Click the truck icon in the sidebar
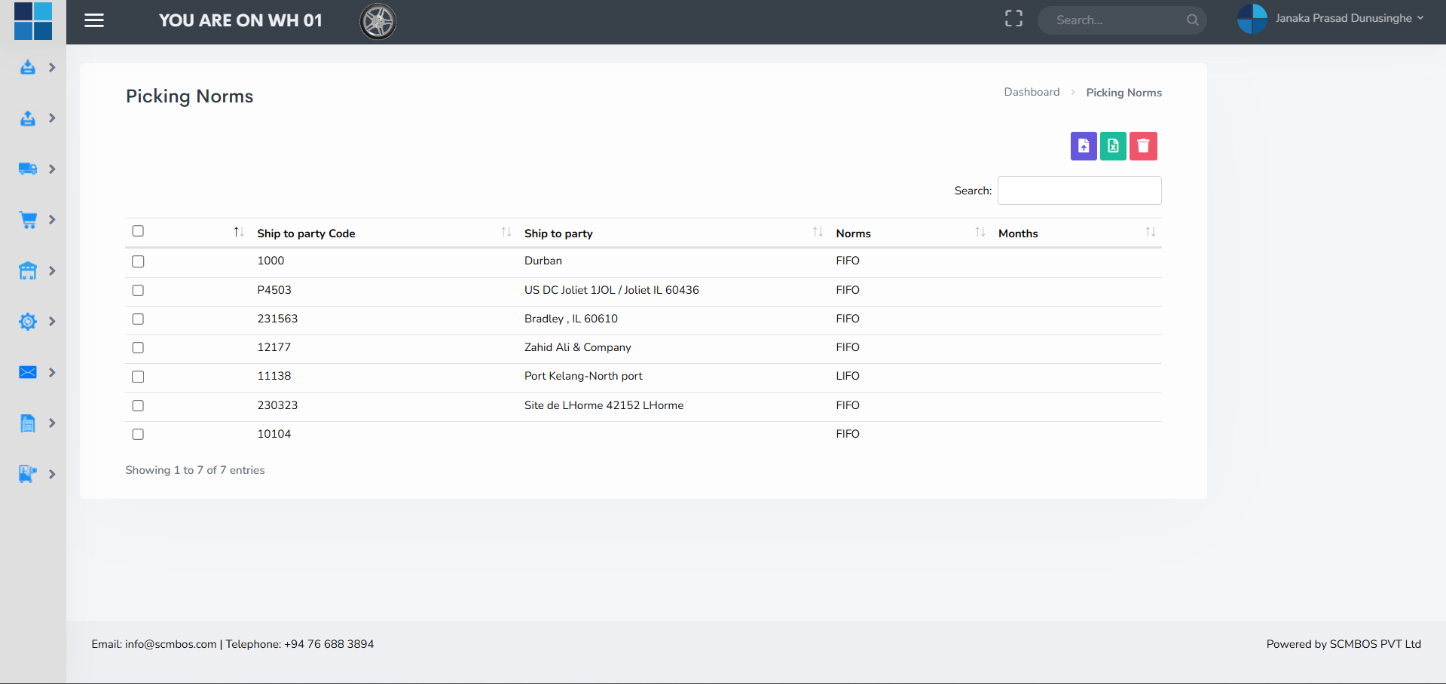This screenshot has height=684, width=1446. tap(28, 169)
